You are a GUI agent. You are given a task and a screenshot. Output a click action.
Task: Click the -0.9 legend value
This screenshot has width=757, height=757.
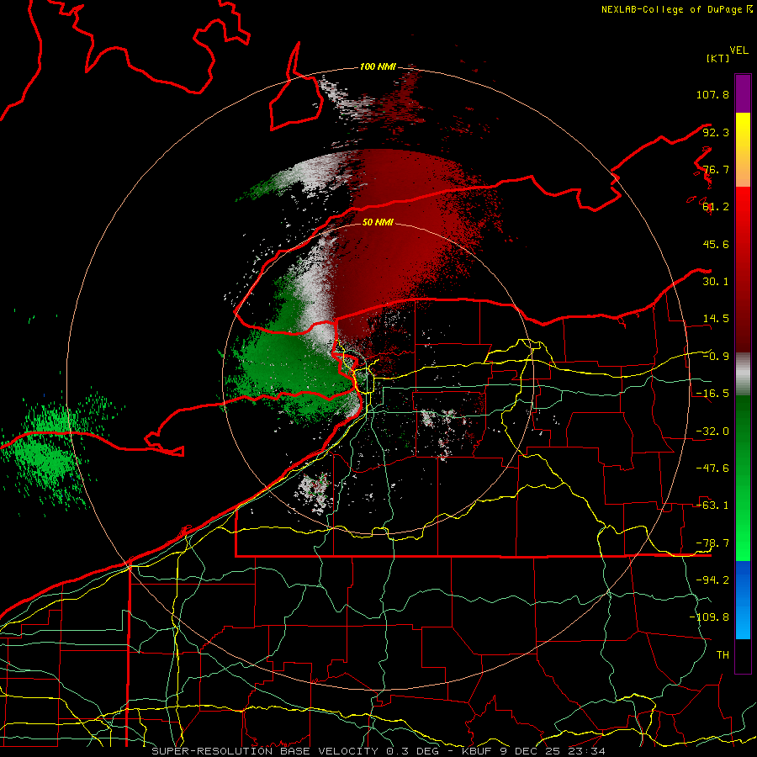716,357
